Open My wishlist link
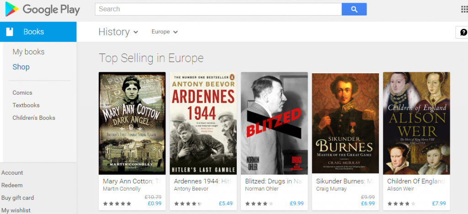 click(x=16, y=210)
